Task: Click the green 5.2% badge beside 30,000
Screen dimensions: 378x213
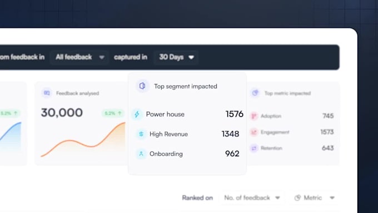Action: [113, 113]
